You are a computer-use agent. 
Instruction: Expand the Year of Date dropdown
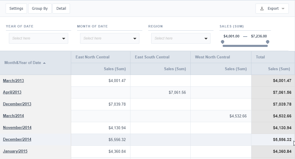pyautogui.click(x=63, y=38)
